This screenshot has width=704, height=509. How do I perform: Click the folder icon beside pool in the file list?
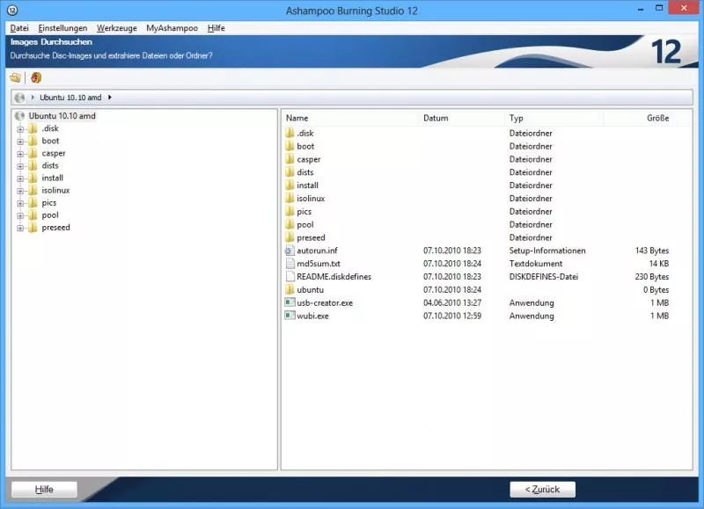tap(290, 224)
